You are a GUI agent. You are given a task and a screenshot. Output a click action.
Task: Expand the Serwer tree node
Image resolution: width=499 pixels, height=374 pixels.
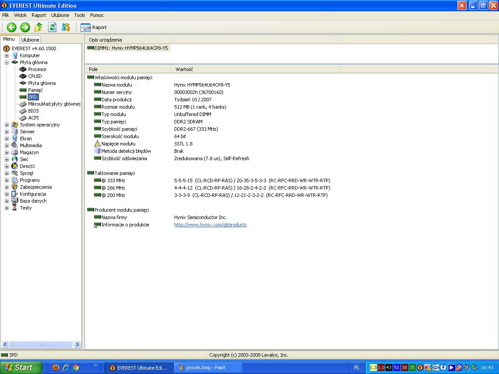[x=6, y=132]
